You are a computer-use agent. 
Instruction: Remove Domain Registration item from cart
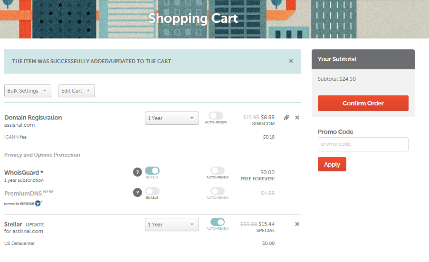297,118
